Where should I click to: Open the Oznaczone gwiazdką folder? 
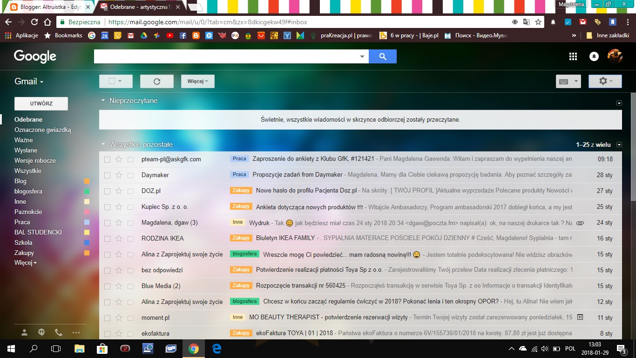point(43,130)
